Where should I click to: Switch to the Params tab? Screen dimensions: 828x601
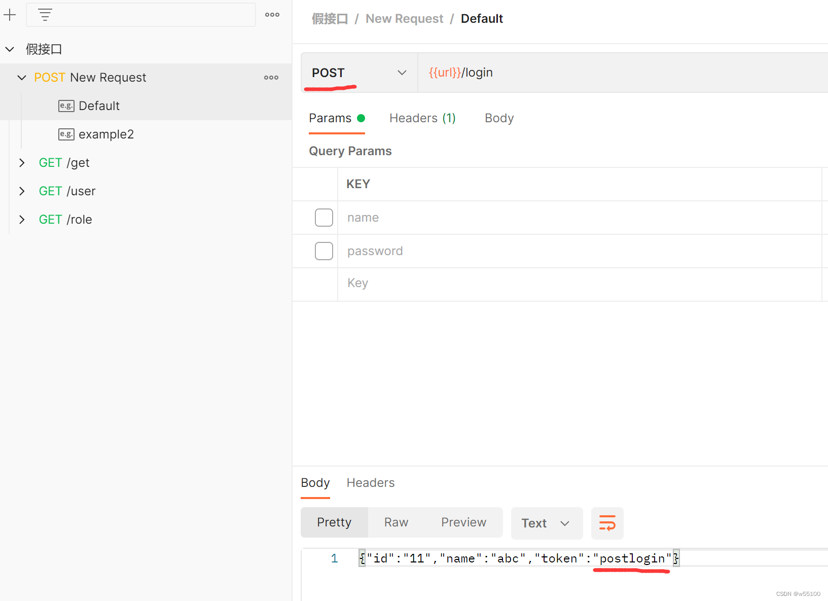[x=337, y=118]
